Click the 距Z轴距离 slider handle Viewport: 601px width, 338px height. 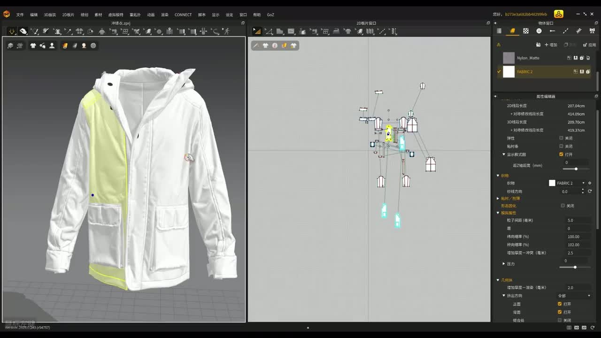(576, 169)
